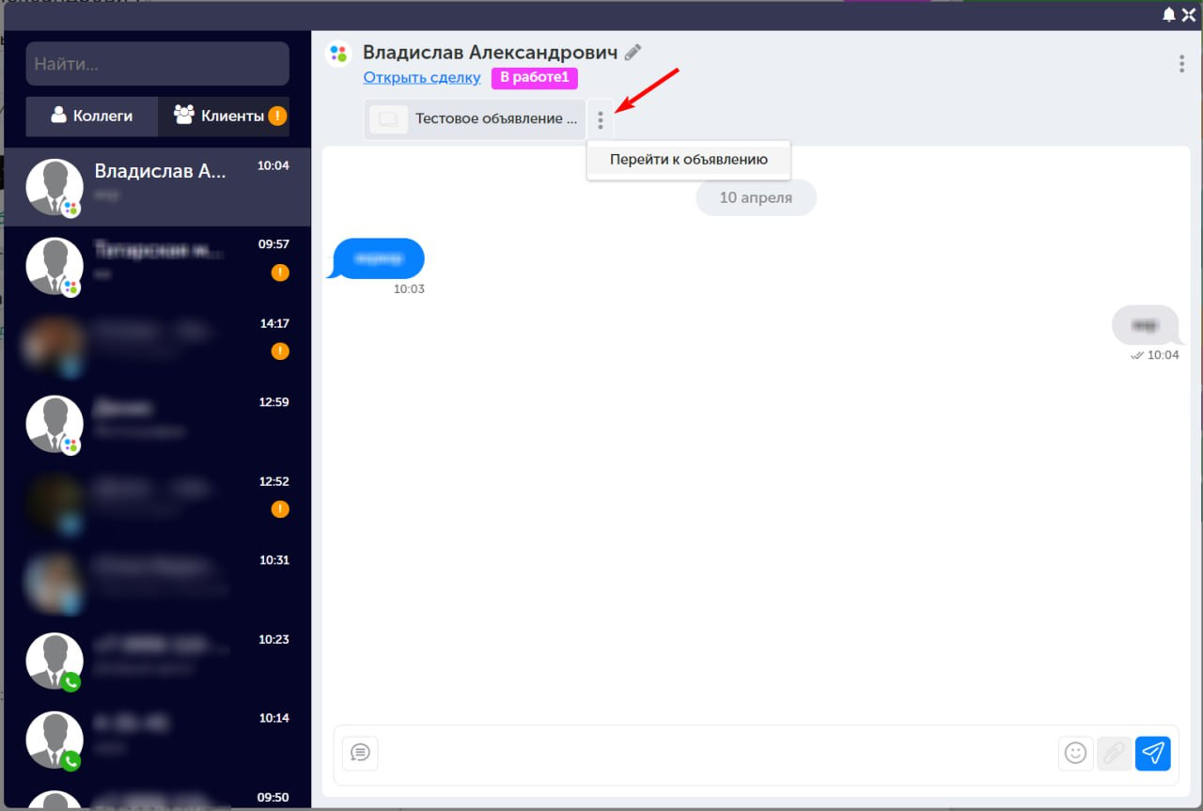Click the colorful source icon near contact name
The width and height of the screenshot is (1203, 811).
pyautogui.click(x=338, y=54)
